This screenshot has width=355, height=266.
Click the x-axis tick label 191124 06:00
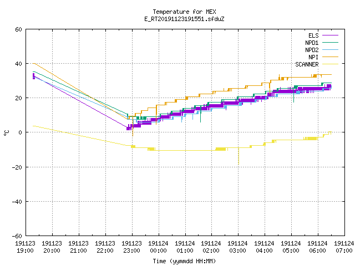point(317,247)
